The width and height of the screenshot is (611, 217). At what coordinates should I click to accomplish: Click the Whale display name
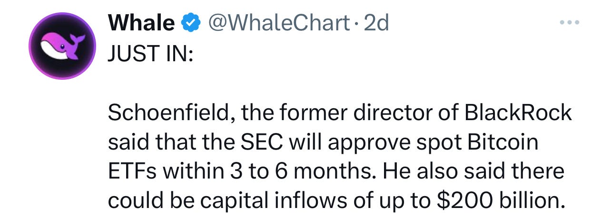[x=141, y=22]
